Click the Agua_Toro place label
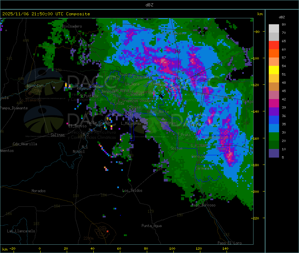 pyautogui.click(x=36, y=86)
